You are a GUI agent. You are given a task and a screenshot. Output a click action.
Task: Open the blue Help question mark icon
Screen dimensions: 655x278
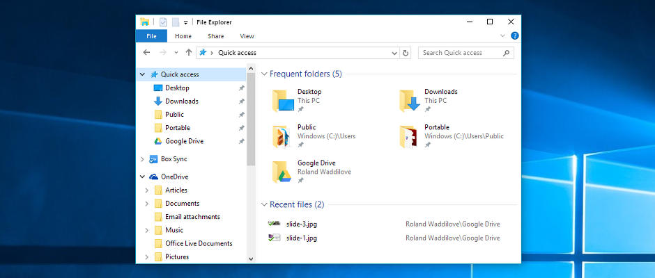515,36
